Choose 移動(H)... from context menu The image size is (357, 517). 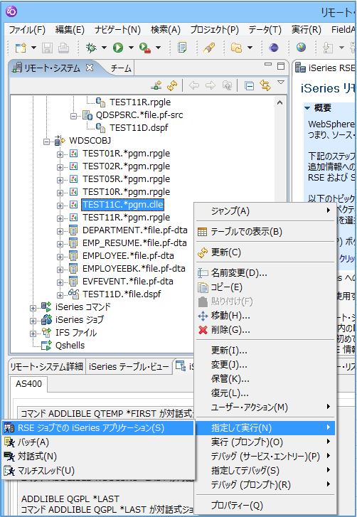[x=265, y=316]
